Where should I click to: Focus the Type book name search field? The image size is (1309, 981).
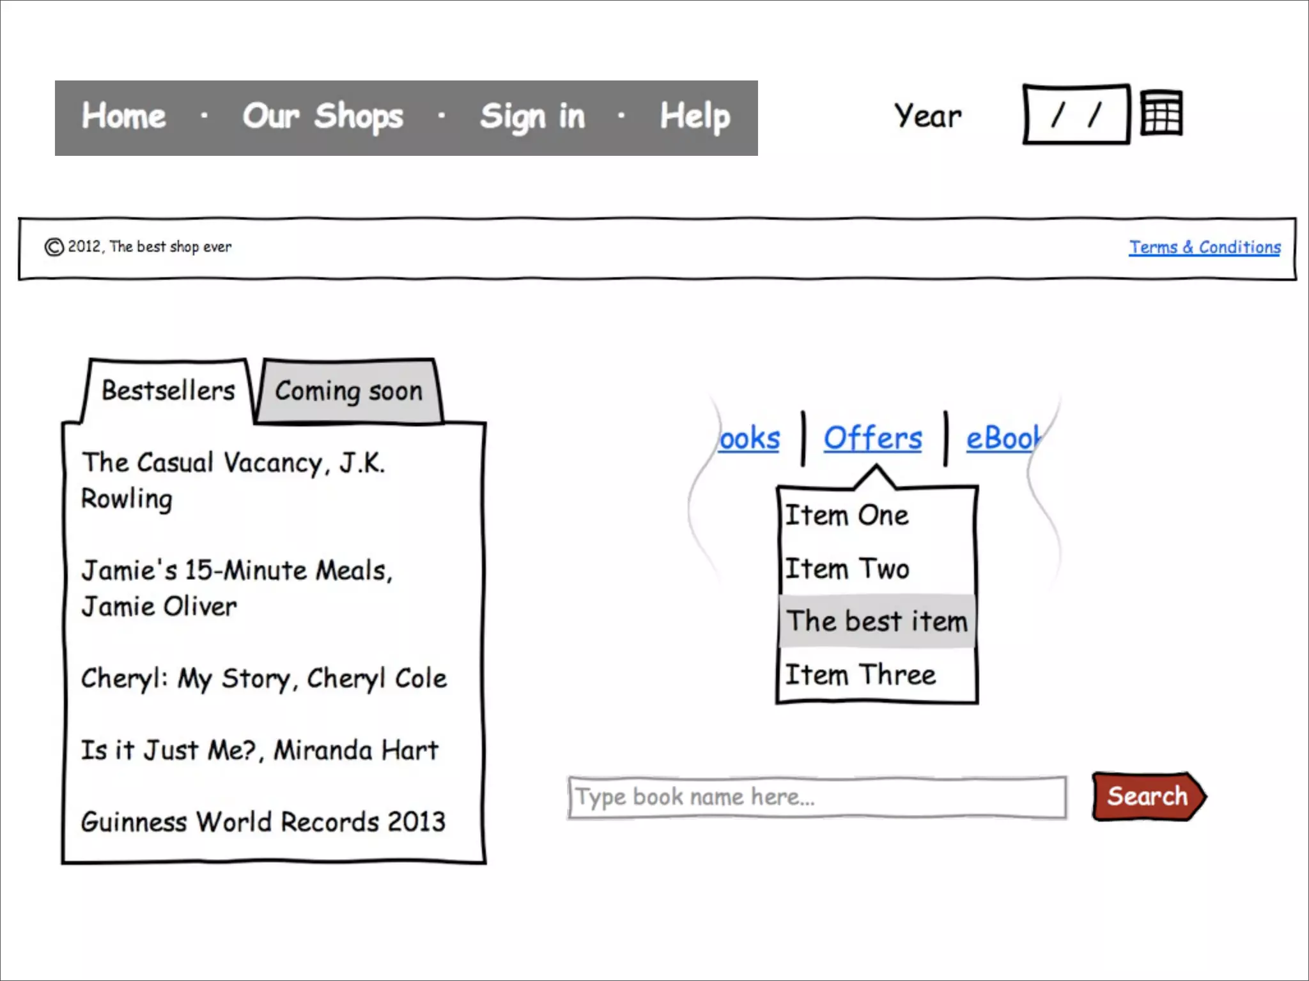817,797
